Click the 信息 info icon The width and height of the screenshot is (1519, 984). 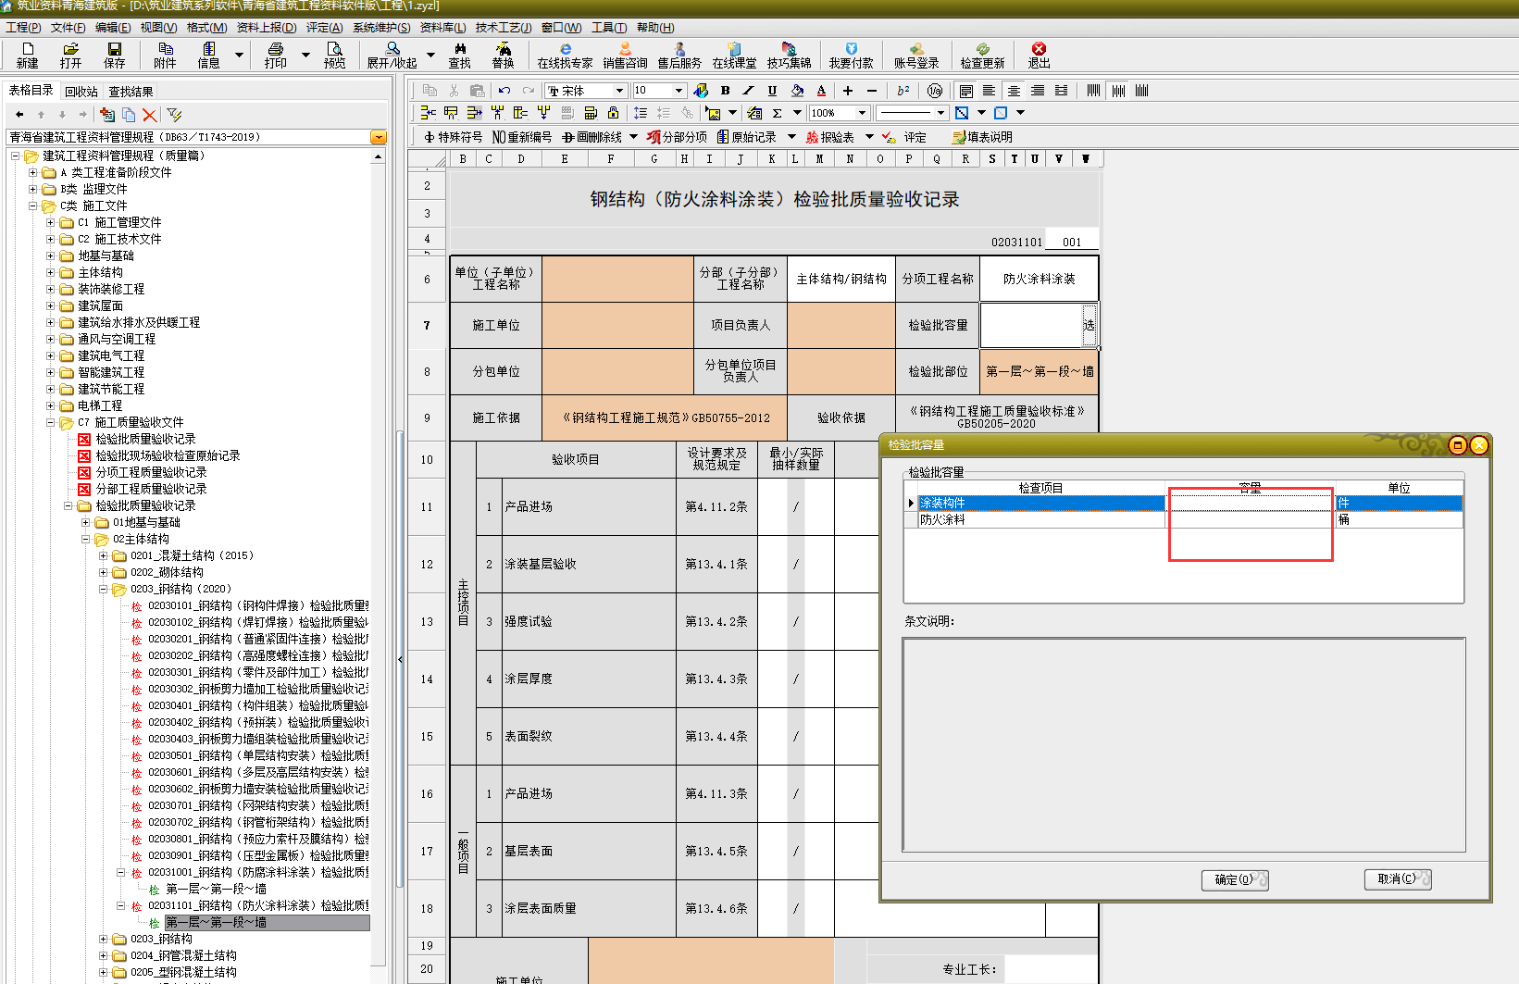[x=209, y=56]
